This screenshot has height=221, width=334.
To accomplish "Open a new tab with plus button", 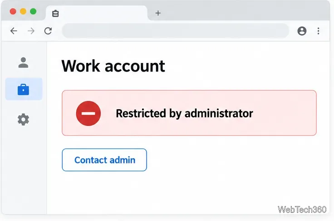I will pyautogui.click(x=158, y=13).
